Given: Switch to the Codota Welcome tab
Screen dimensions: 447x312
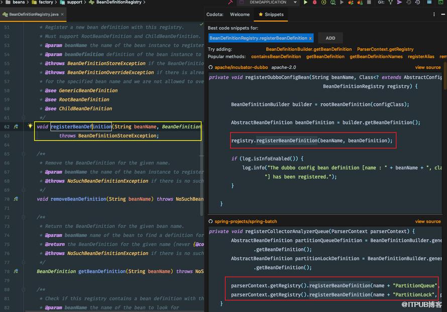Looking at the screenshot, I should (x=240, y=15).
